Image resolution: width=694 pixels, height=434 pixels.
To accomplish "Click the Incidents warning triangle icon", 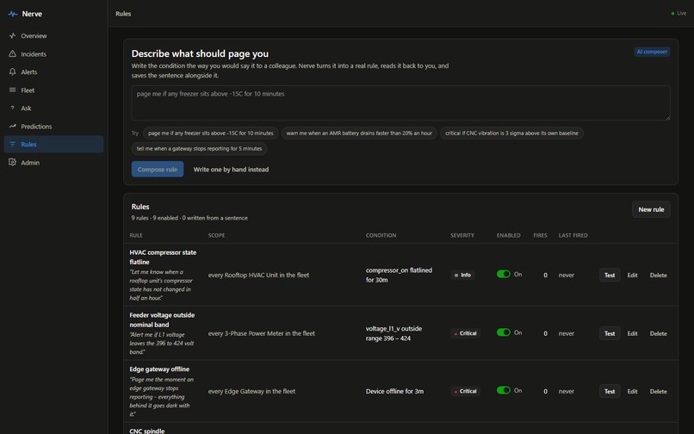I will [12, 54].
